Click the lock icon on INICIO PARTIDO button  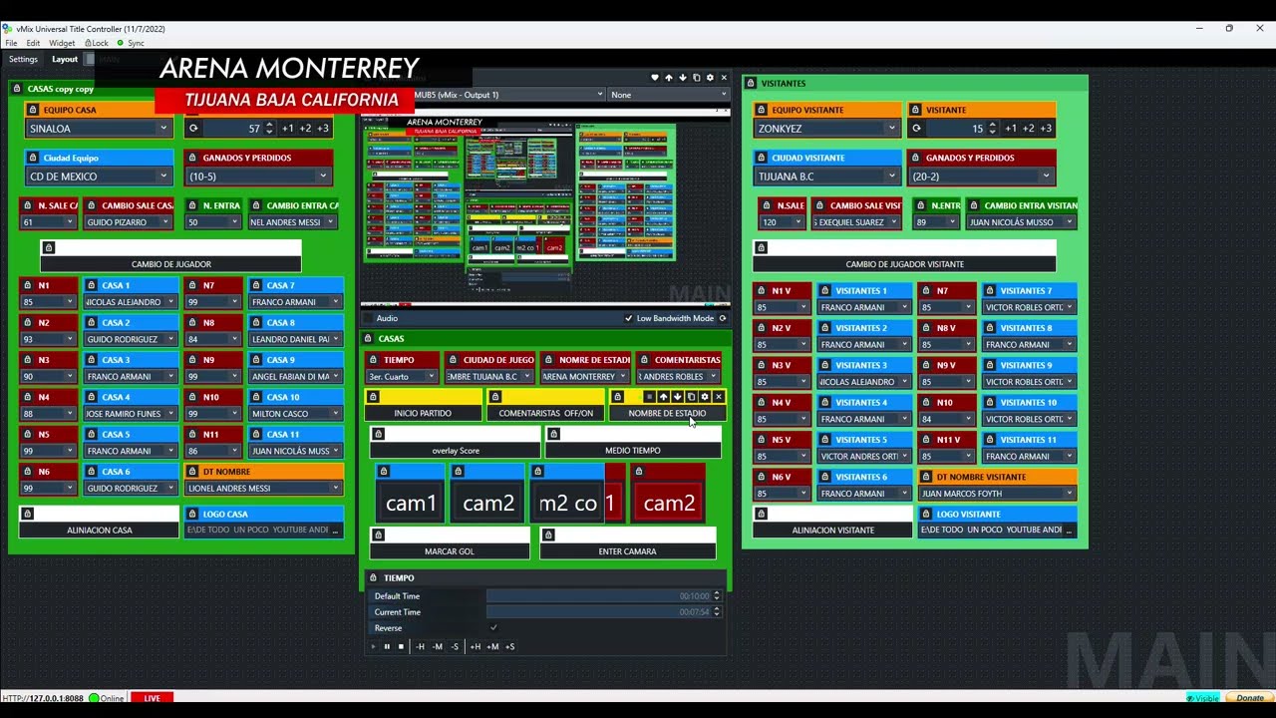374,397
